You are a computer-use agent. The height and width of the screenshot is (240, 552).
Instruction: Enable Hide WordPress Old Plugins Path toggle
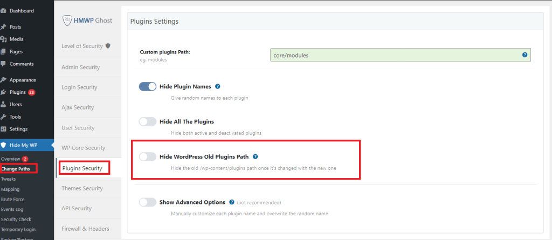tap(148, 157)
